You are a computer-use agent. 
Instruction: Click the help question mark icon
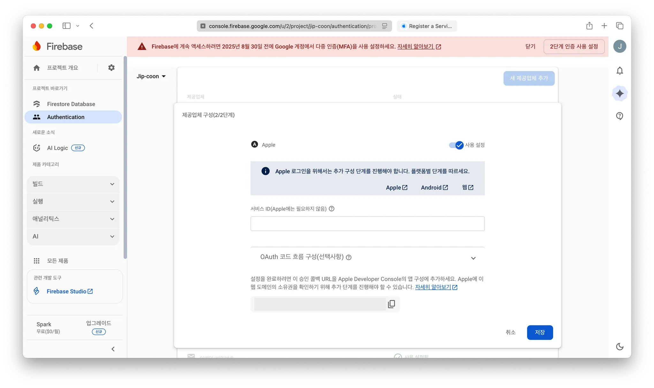pyautogui.click(x=620, y=116)
